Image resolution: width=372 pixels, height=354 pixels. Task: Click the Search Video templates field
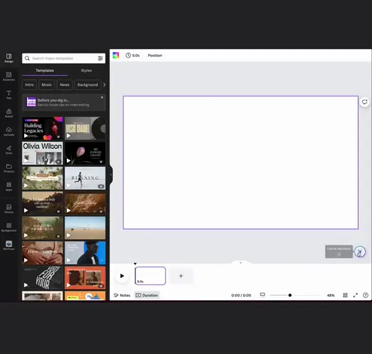(59, 58)
